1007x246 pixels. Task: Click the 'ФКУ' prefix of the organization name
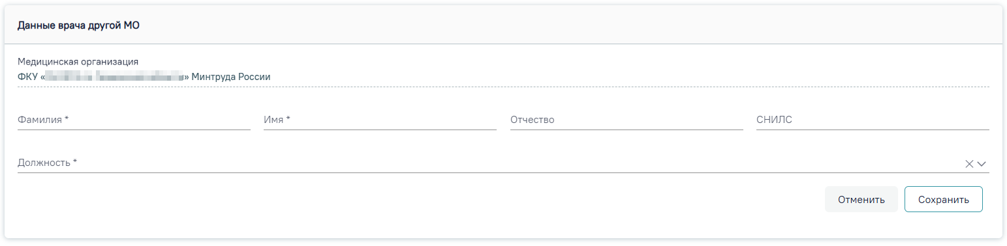click(28, 77)
